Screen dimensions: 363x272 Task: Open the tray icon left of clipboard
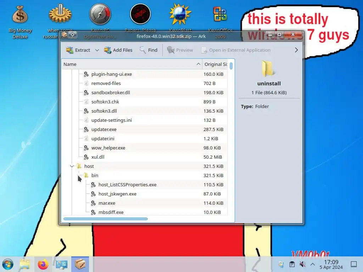click(281, 264)
